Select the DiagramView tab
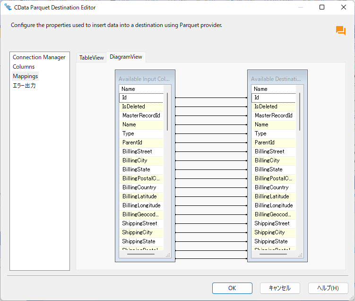The width and height of the screenshot is (355, 301). (126, 57)
